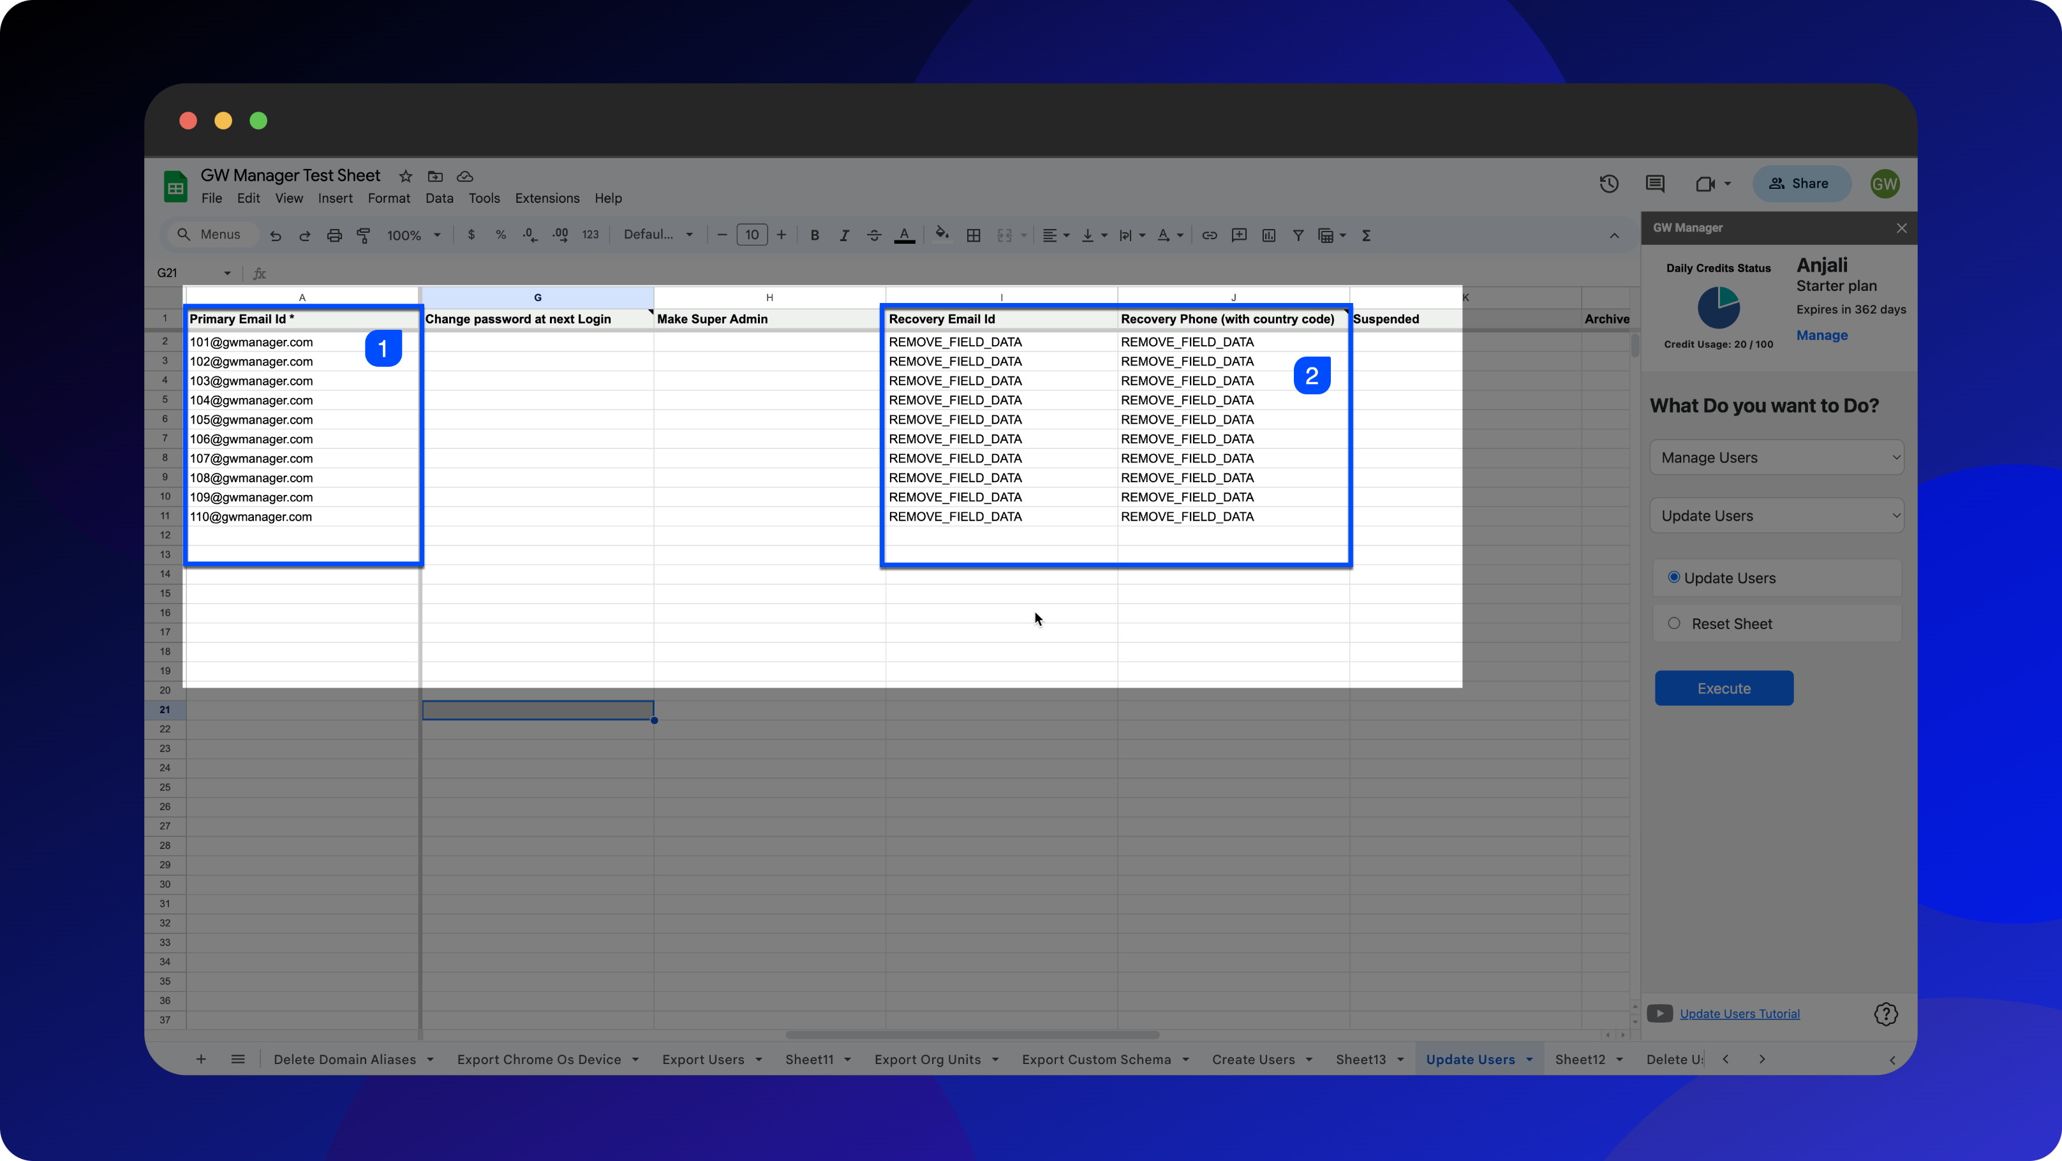Open the text color picker

coord(905,235)
